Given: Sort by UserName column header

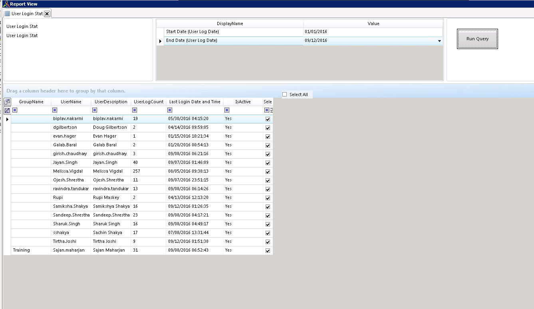Looking at the screenshot, I should (71, 102).
